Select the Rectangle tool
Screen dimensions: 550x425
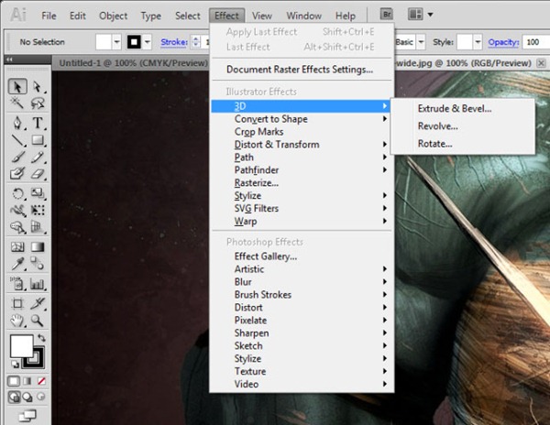coord(38,140)
